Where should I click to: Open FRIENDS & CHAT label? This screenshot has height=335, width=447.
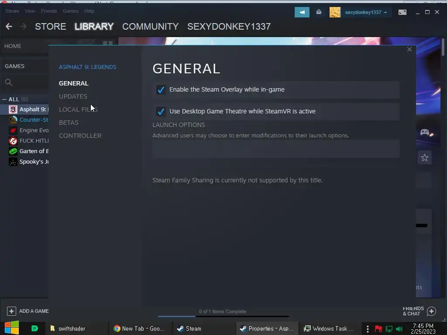(413, 311)
